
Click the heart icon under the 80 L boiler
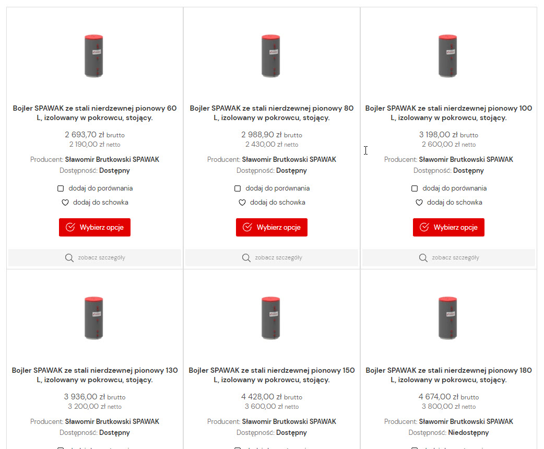[x=242, y=202]
